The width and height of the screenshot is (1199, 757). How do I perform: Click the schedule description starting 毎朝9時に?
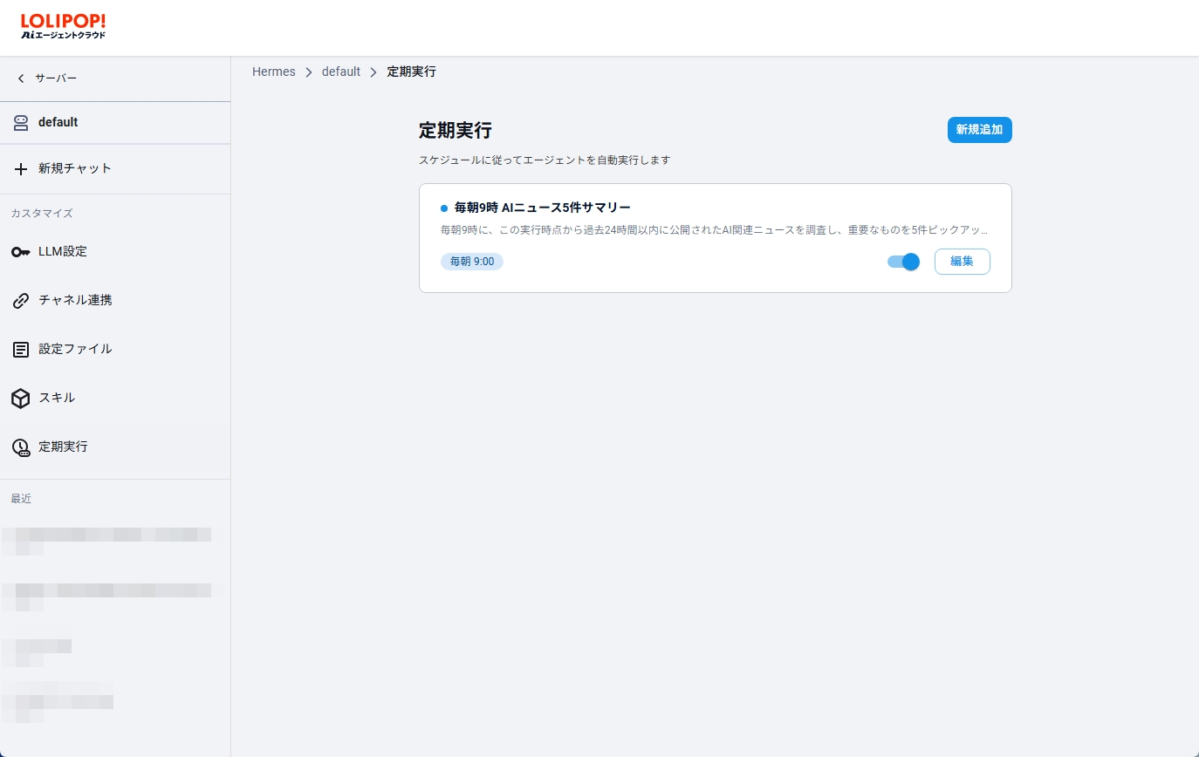715,231
